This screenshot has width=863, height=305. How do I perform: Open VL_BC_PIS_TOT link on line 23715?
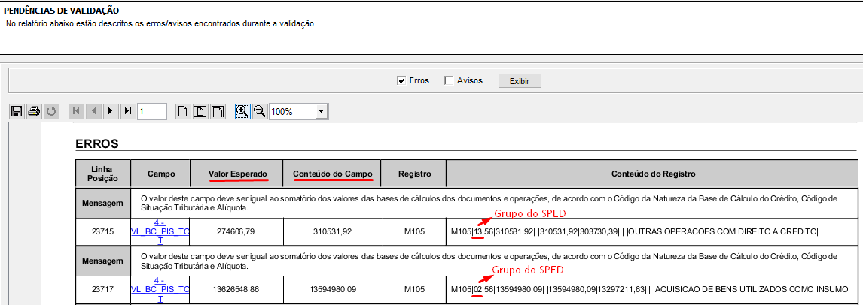pos(160,232)
